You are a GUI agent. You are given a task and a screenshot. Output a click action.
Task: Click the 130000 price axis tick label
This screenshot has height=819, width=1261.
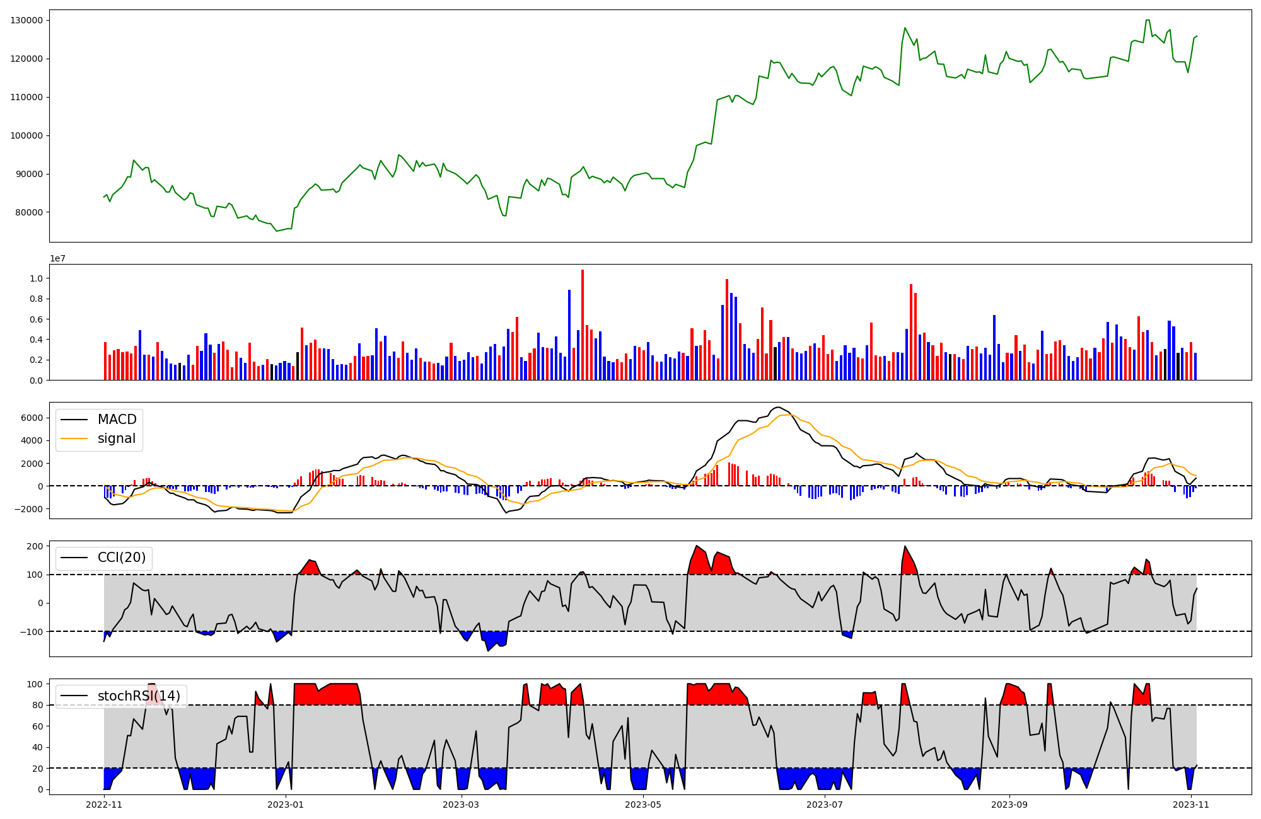[26, 20]
